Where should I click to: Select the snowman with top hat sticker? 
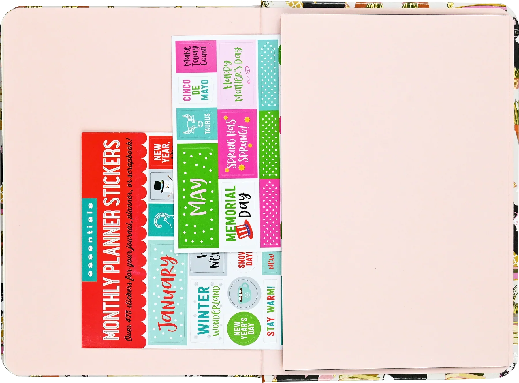162,187
